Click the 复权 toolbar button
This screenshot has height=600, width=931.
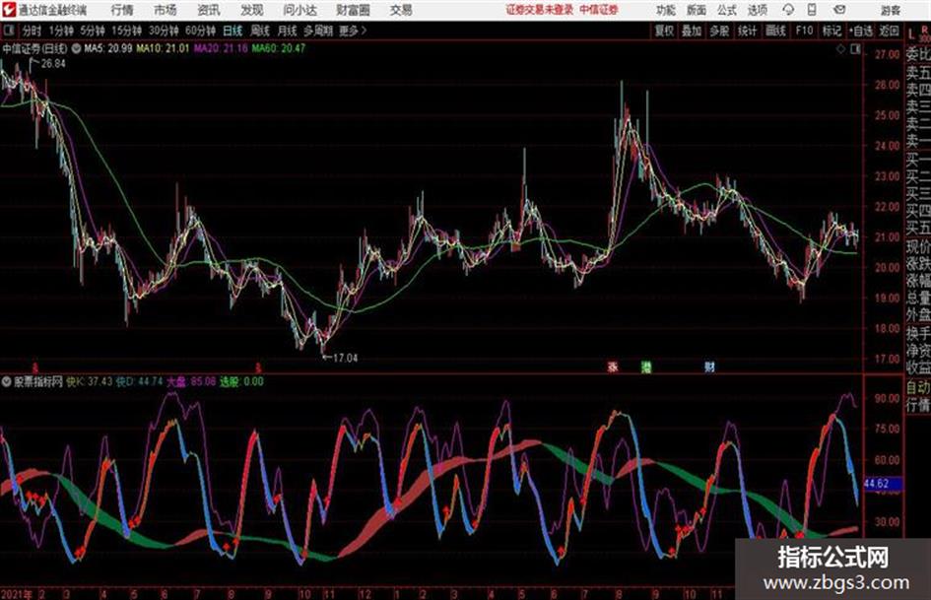664,31
